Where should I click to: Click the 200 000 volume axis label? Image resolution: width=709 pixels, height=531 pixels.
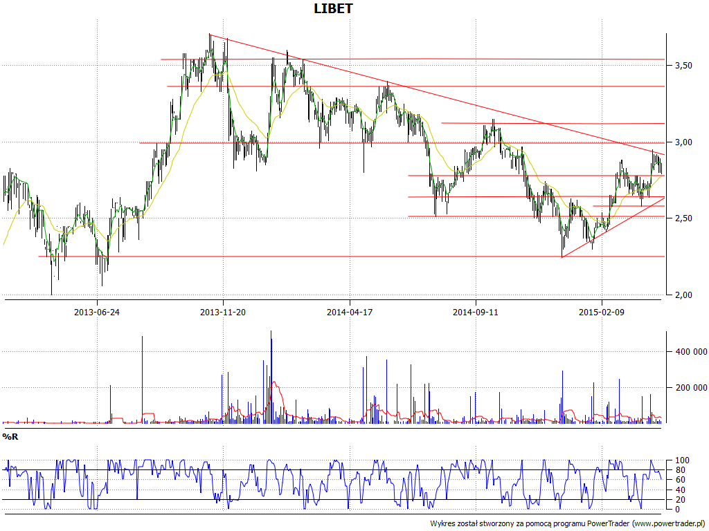pyautogui.click(x=691, y=387)
